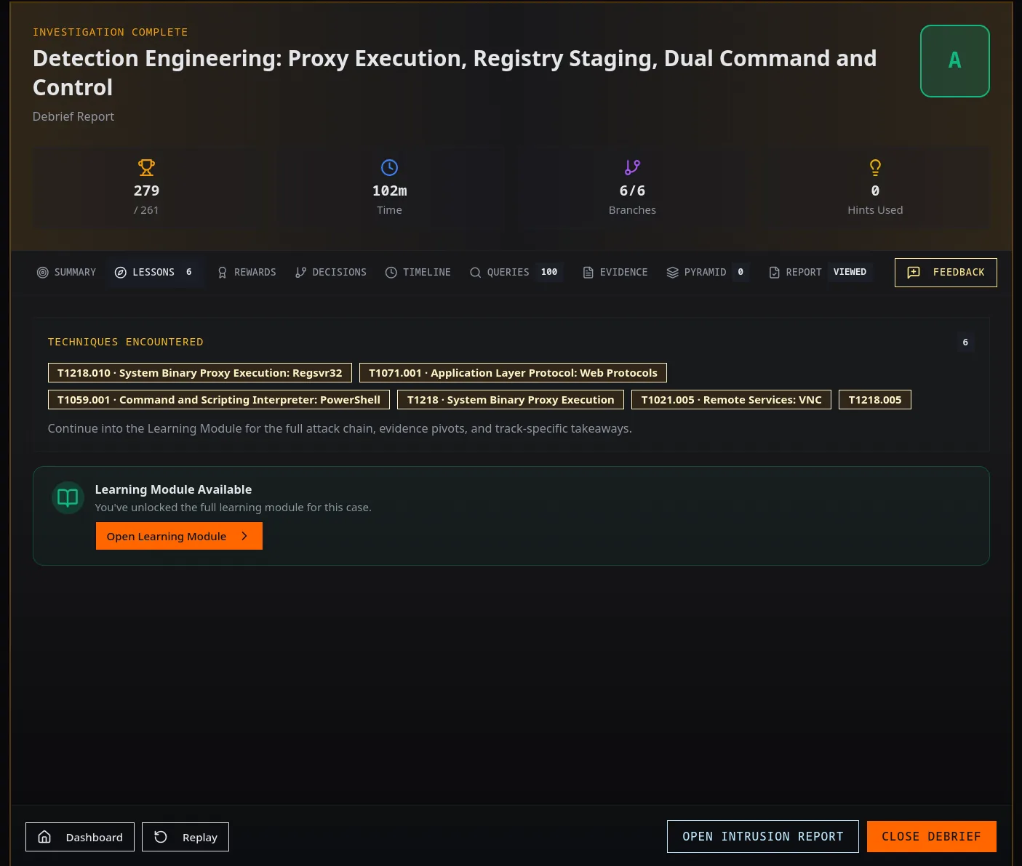
Task: Click the Replay button
Action: pos(185,837)
